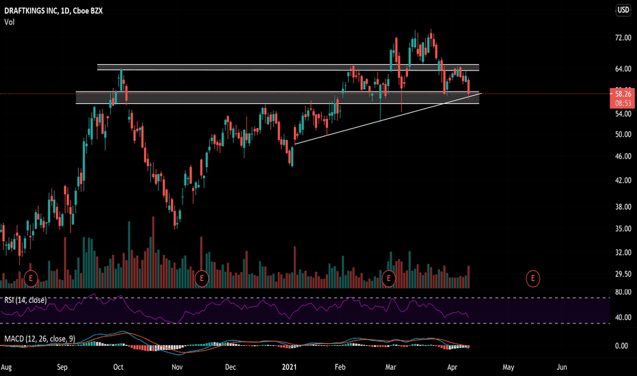Click the March earnings E marker

tap(388, 278)
